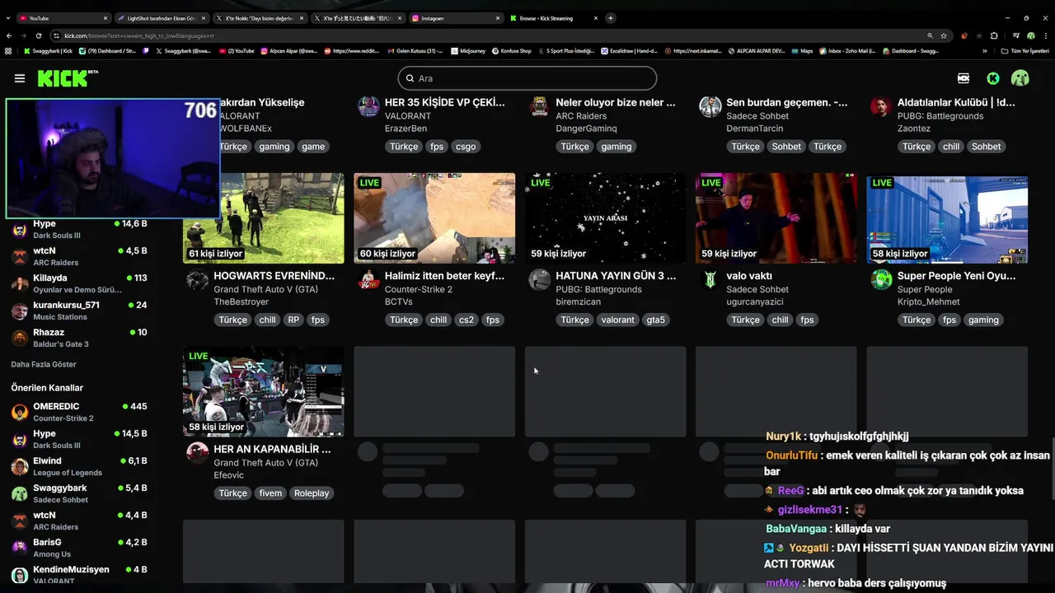Open Swaggybark | Kick bookmark
1055x593 pixels.
(x=48, y=51)
